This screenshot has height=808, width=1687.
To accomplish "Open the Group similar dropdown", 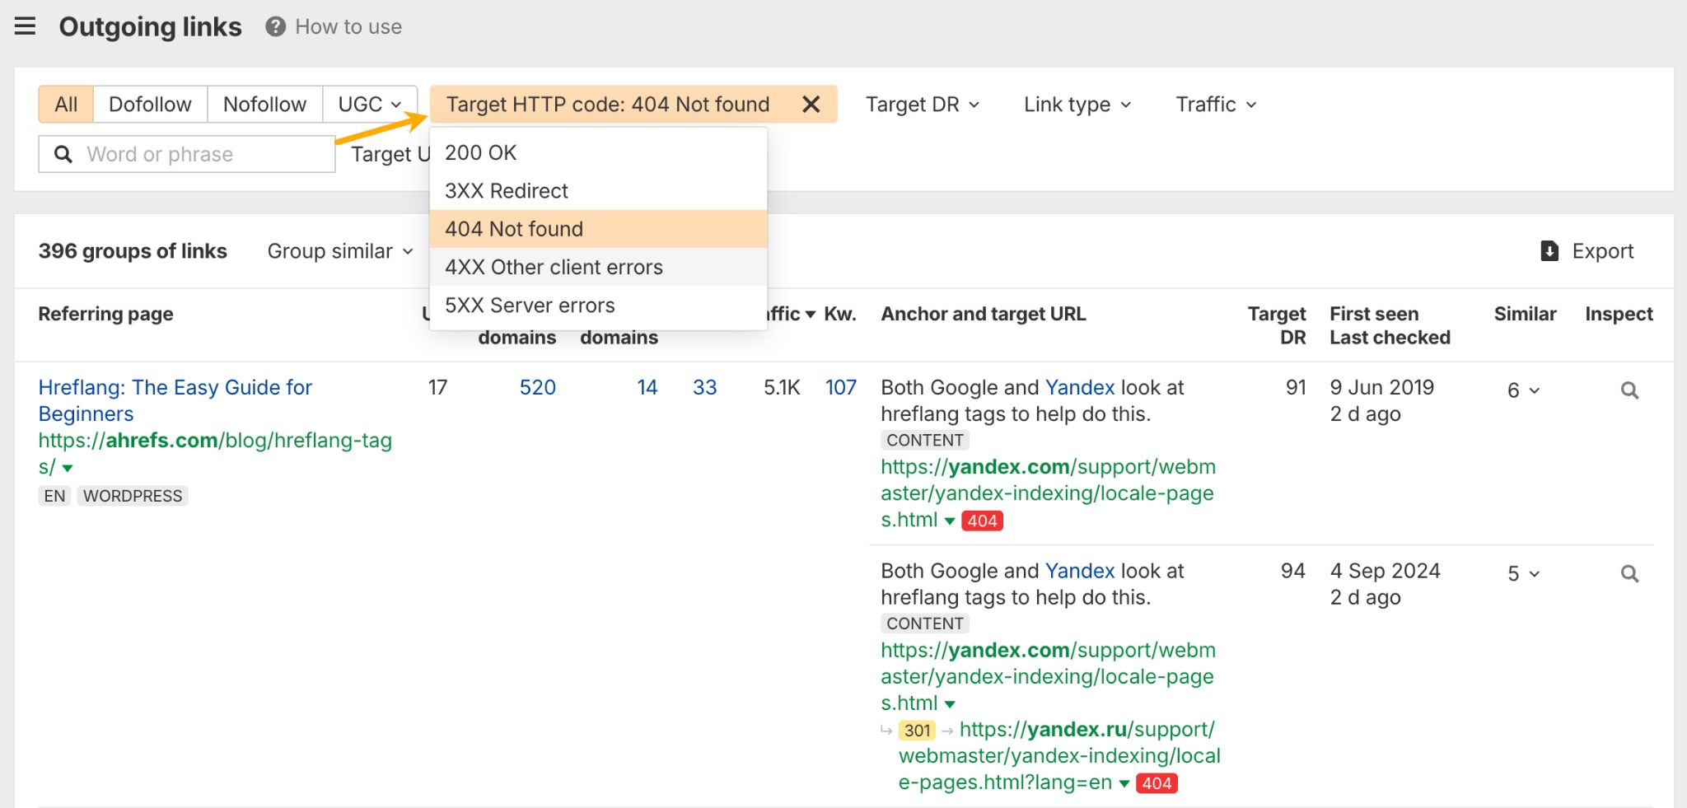I will coord(339,251).
